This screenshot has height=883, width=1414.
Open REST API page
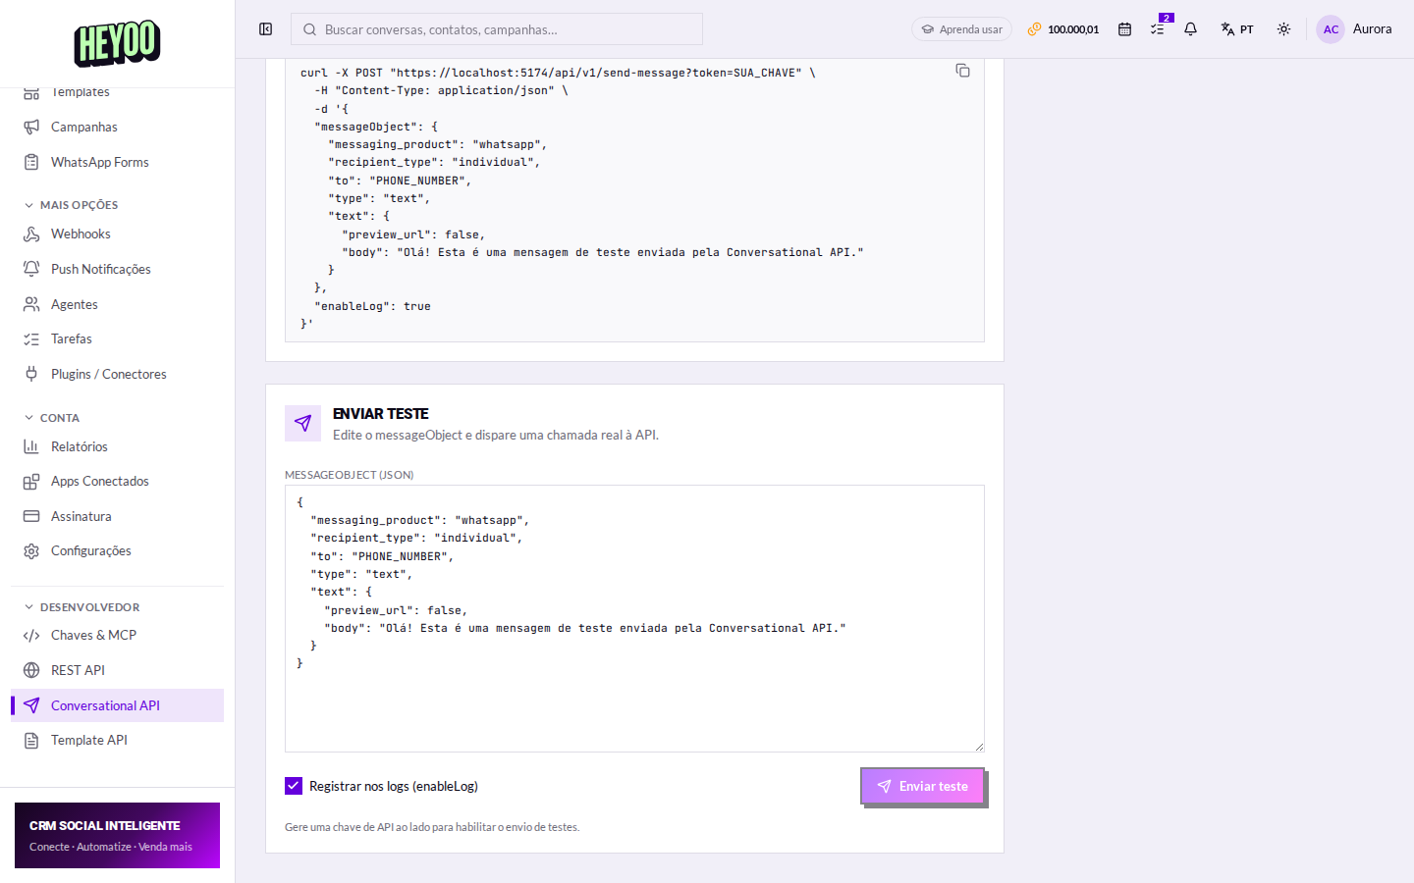tap(117, 670)
